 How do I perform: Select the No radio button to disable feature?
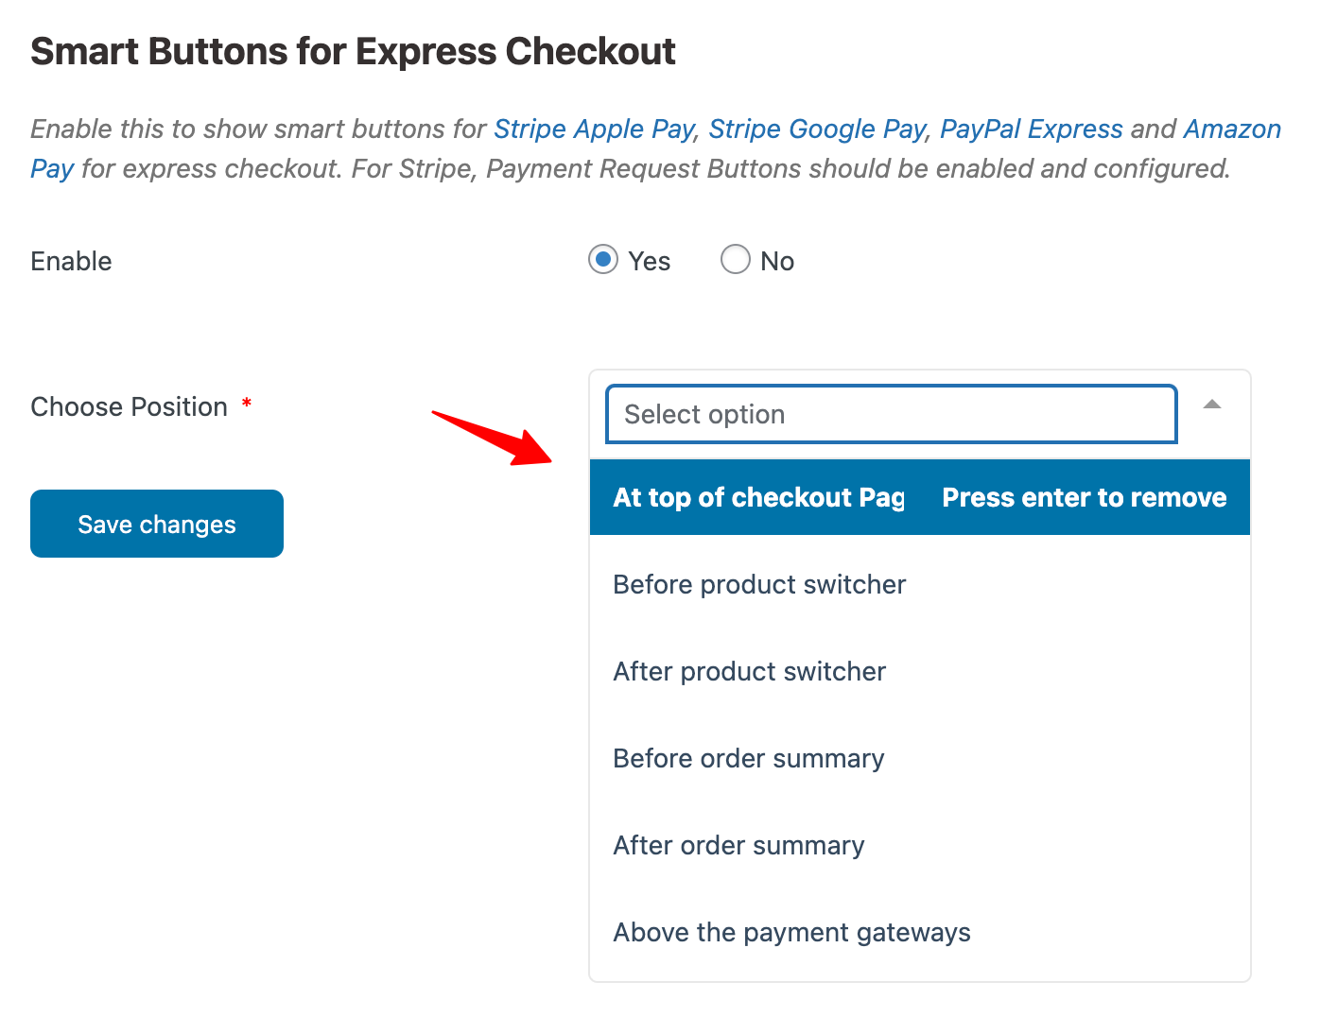735,260
